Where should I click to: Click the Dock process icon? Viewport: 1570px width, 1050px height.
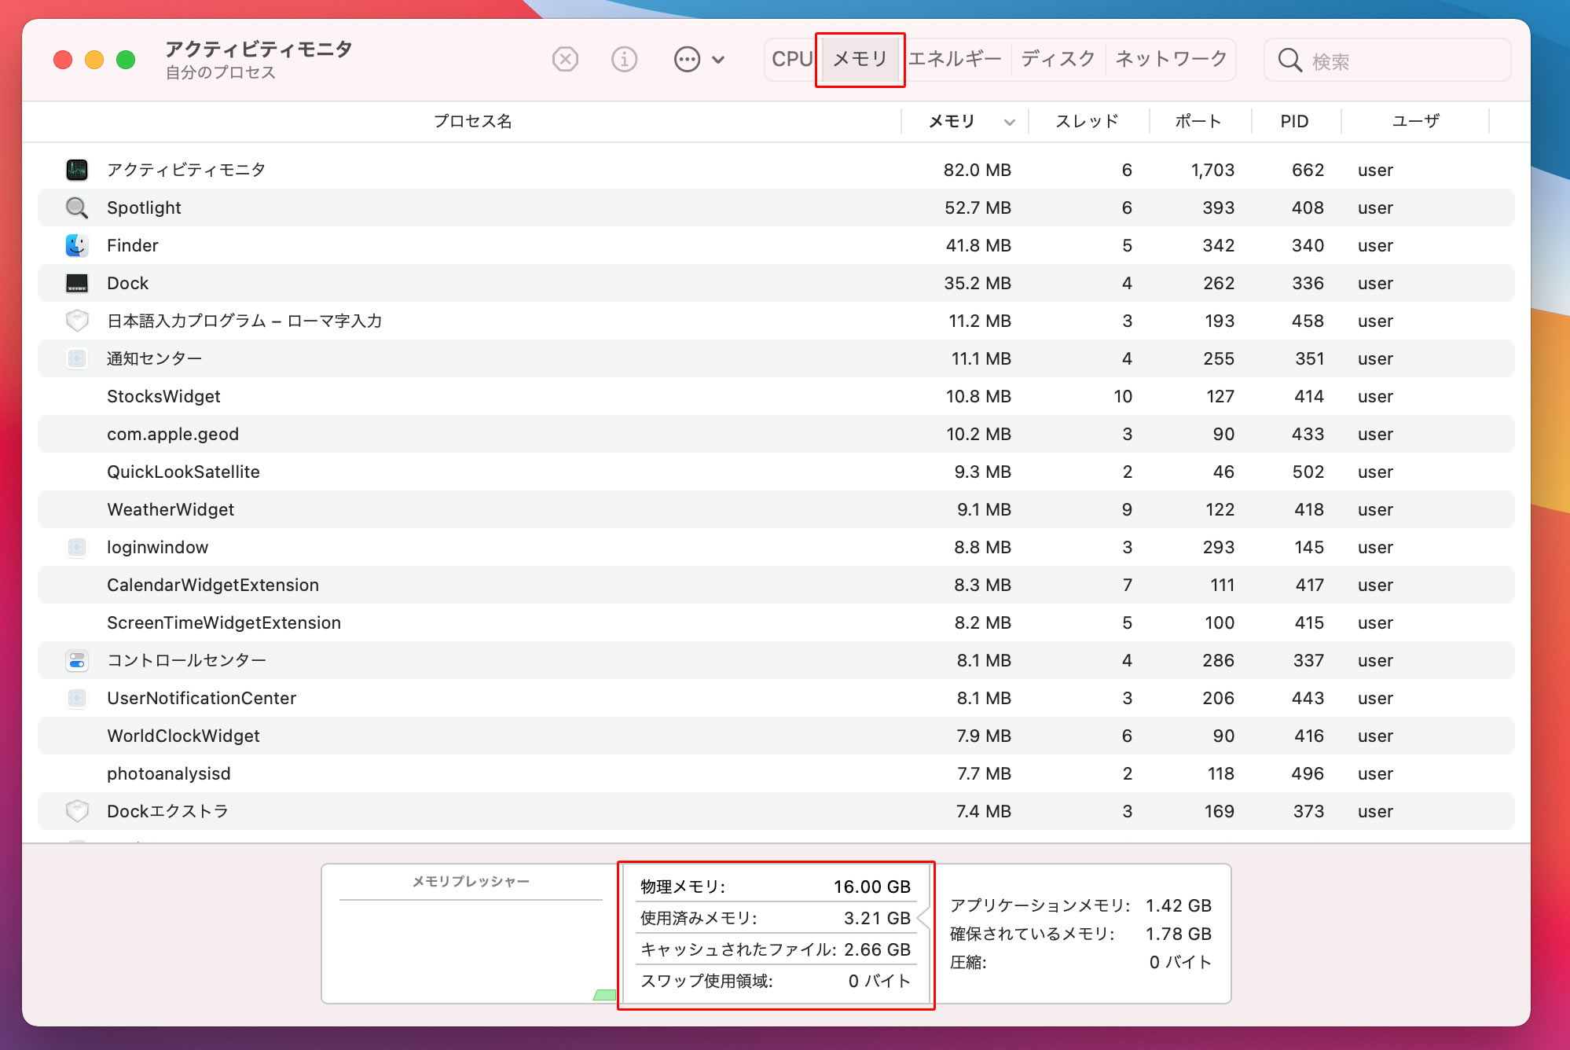point(77,283)
